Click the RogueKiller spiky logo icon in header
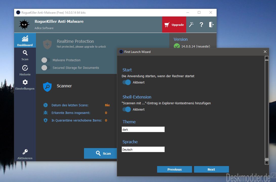276x182 pixels. tap(24, 25)
